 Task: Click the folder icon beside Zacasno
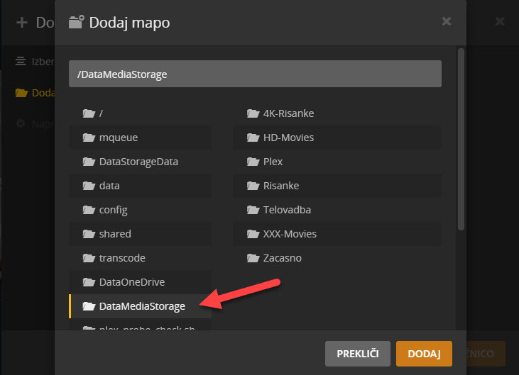point(252,258)
